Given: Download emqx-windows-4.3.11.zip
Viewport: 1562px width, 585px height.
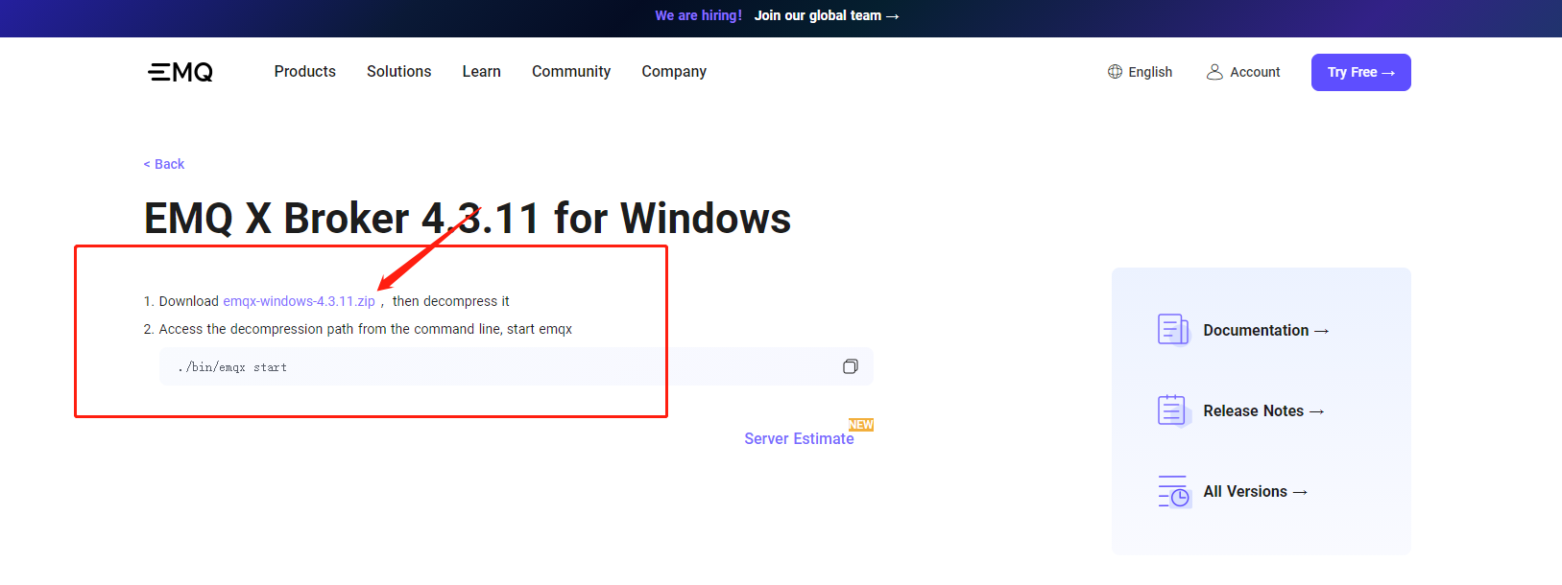Looking at the screenshot, I should point(300,301).
